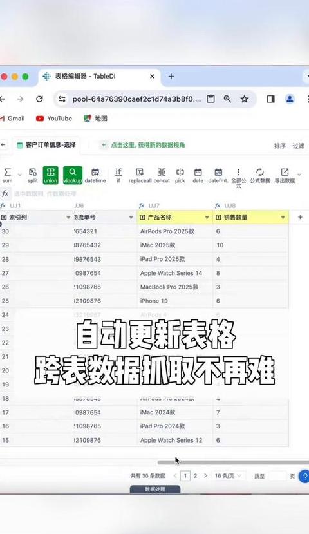This screenshot has width=309, height=534.
Task: Click the 导出数据 export icon
Action: click(285, 175)
